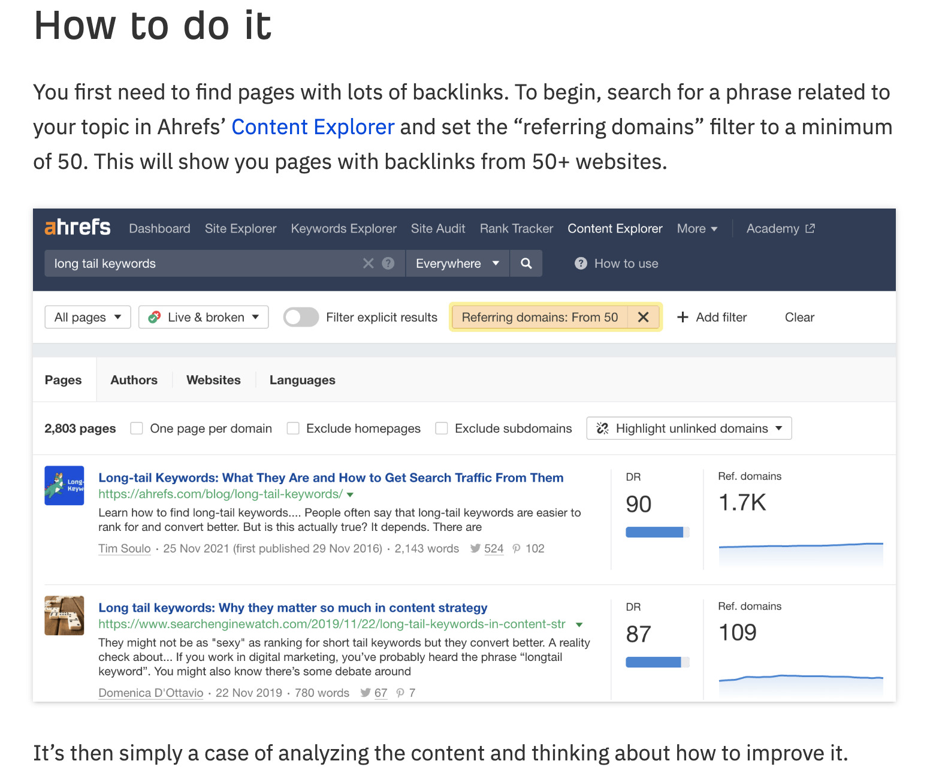Check the One page per domain checkbox
Image resolution: width=930 pixels, height=779 pixels.
137,428
